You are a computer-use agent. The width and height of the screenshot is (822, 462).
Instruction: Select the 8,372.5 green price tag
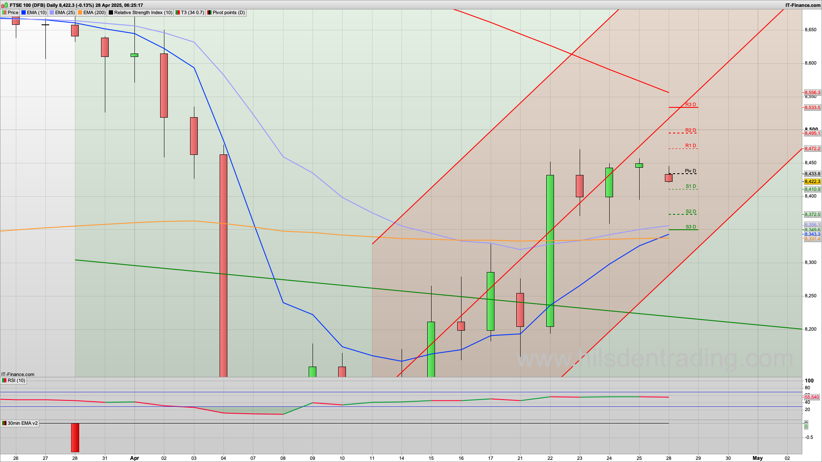(x=812, y=214)
